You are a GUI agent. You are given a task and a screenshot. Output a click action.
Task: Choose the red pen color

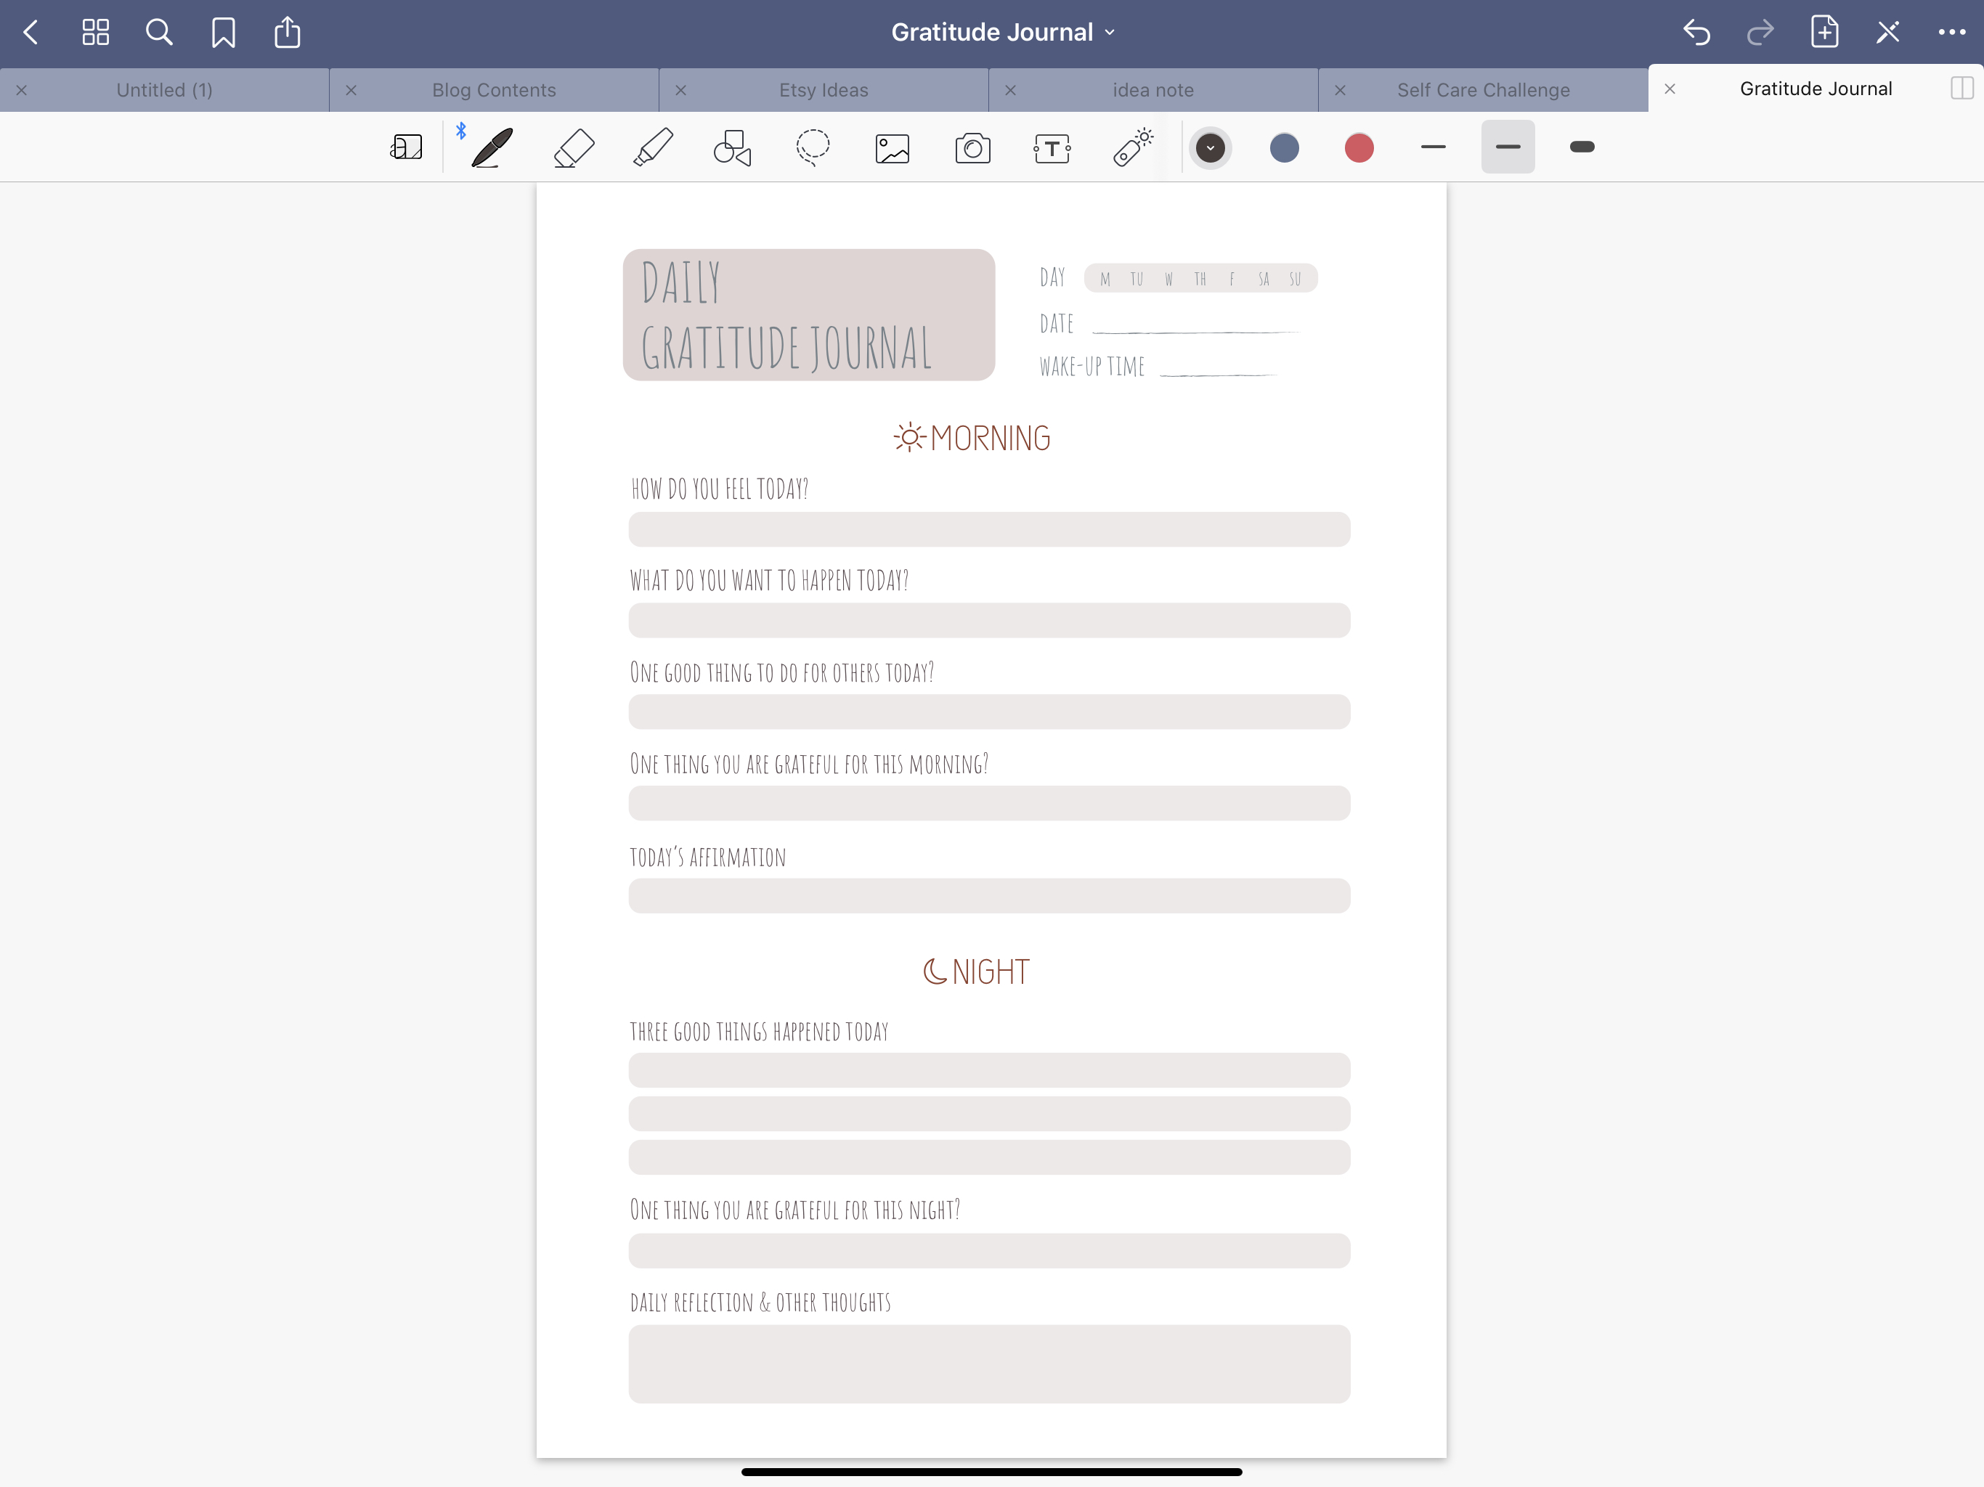1359,148
